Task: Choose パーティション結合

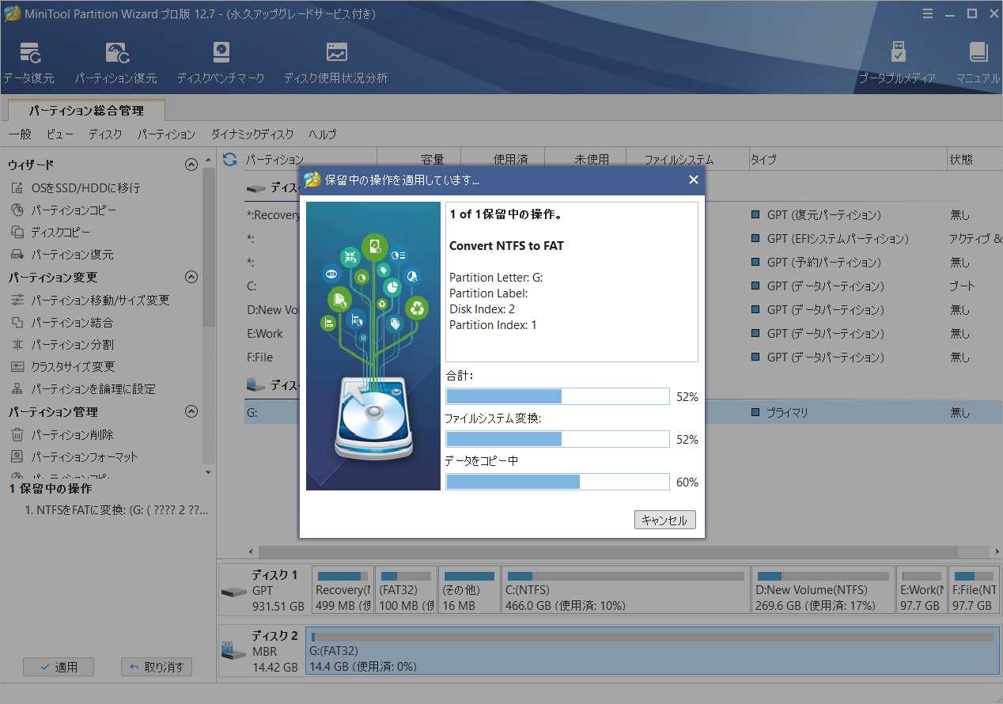Action: click(62, 323)
